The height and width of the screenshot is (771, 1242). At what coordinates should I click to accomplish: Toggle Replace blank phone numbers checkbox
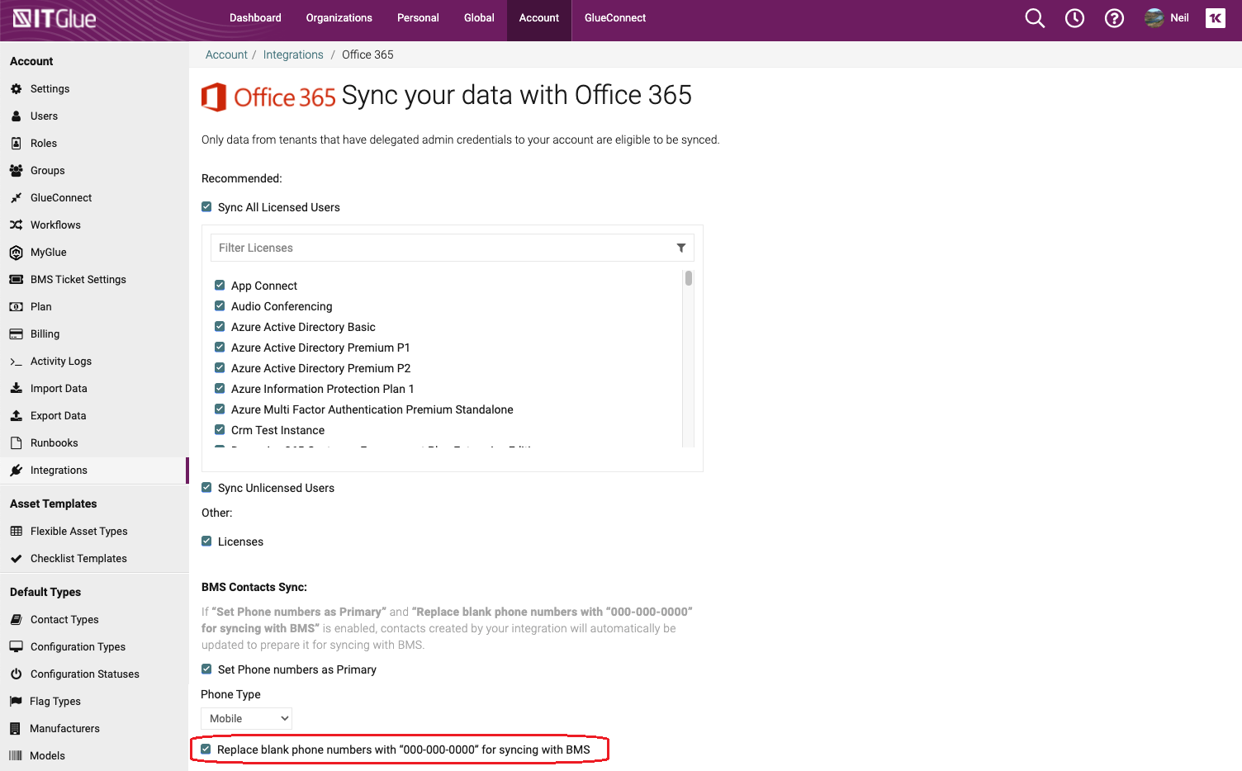pyautogui.click(x=206, y=750)
